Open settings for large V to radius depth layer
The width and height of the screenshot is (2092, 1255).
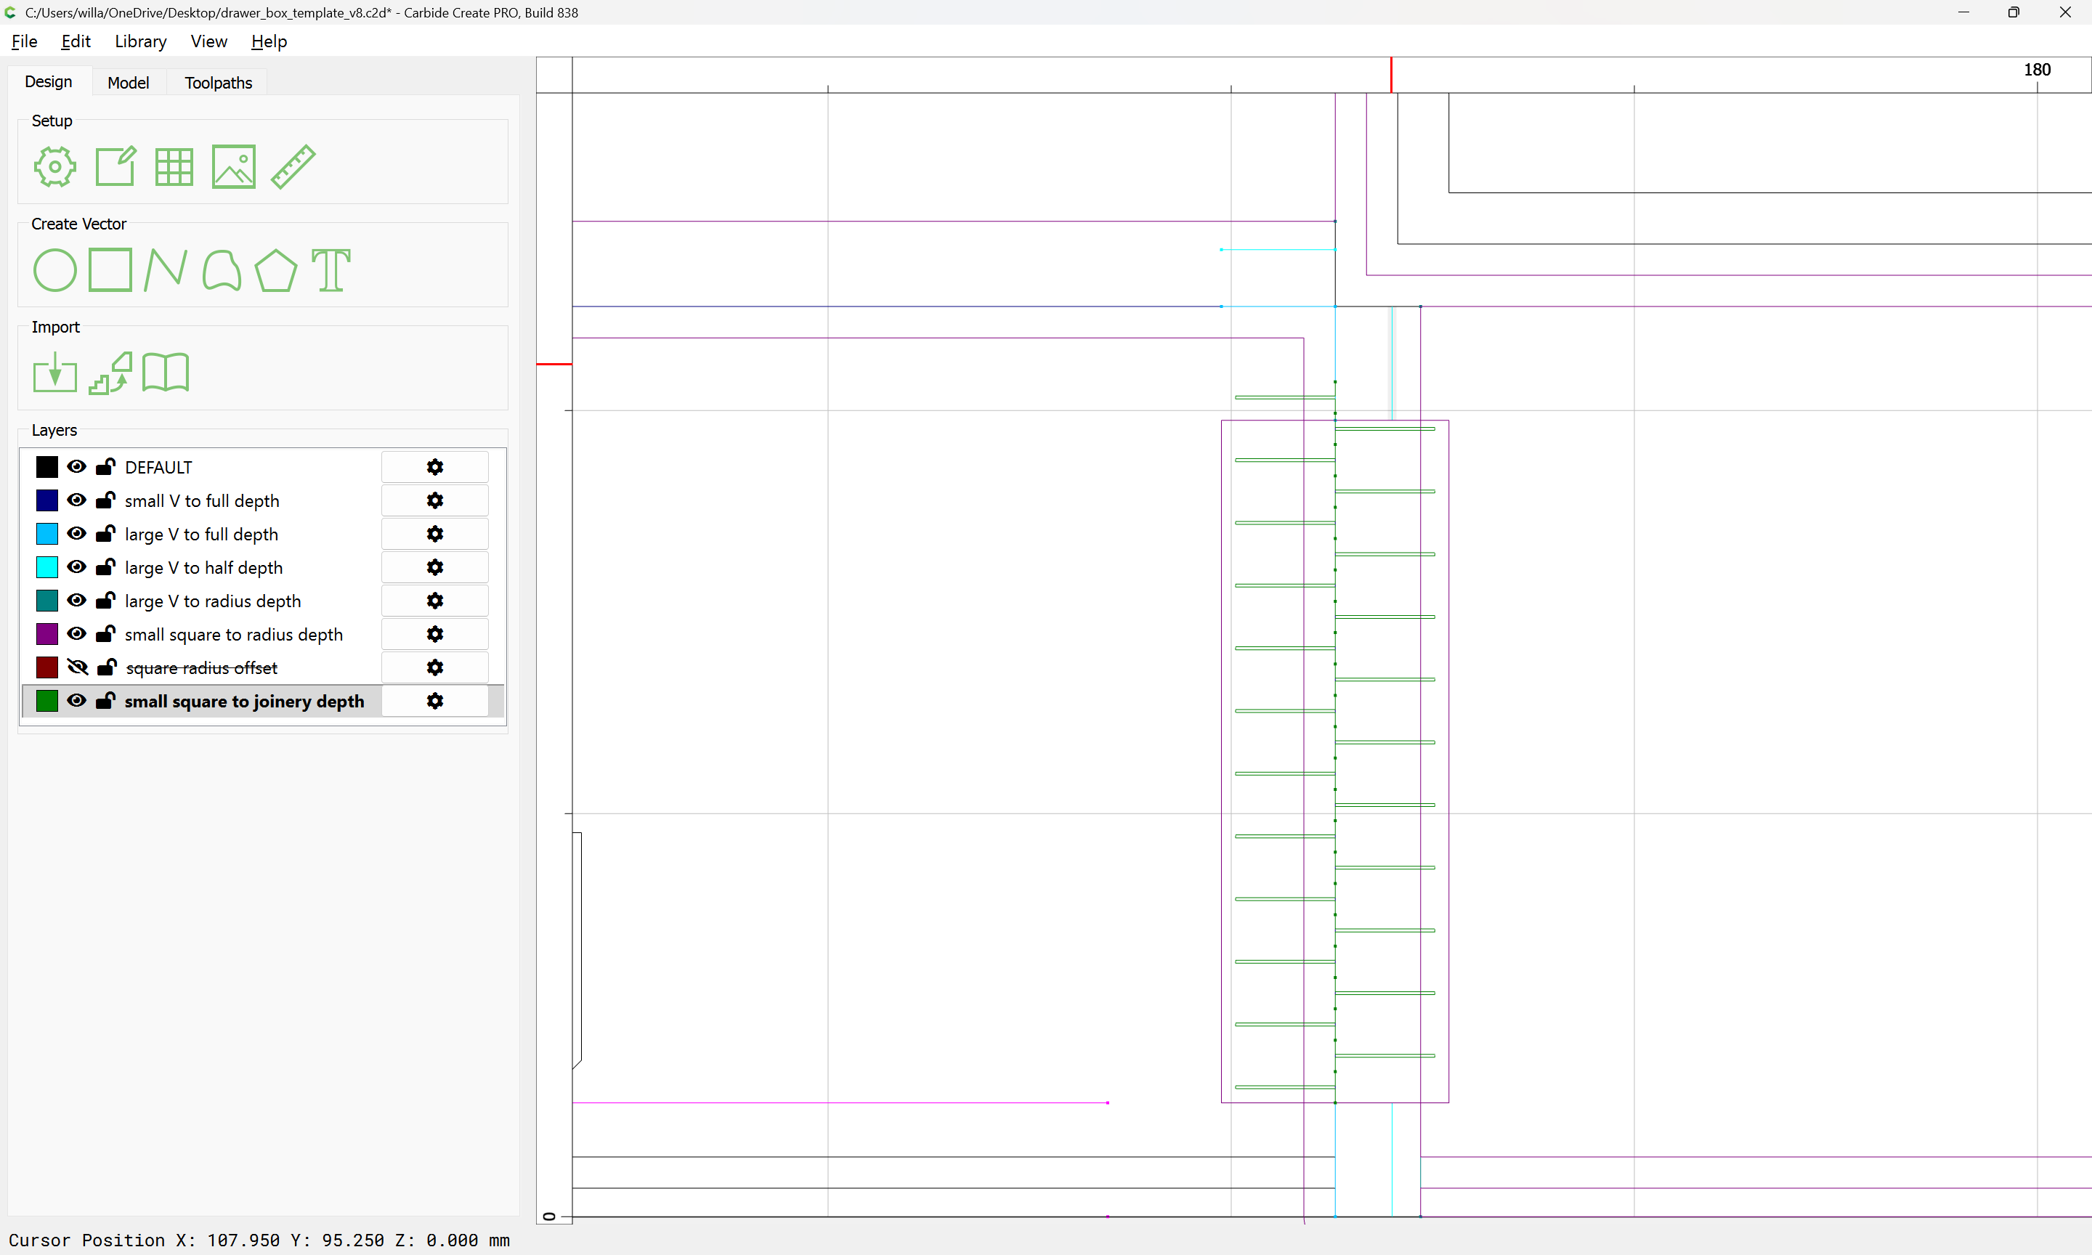point(434,601)
